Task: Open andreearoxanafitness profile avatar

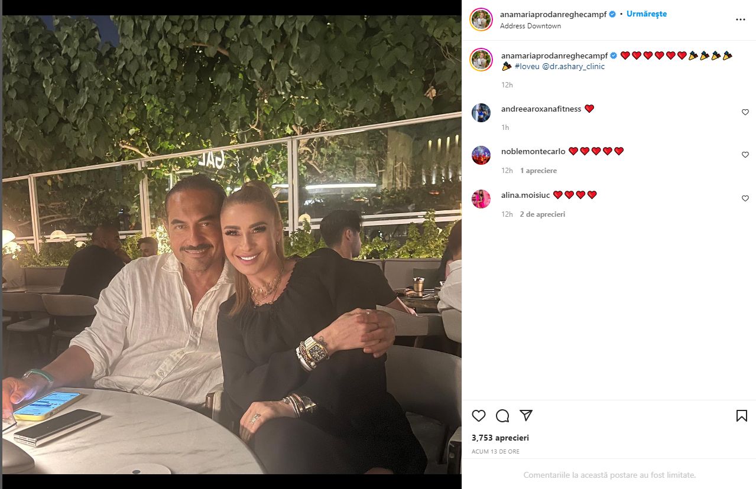Action: point(481,113)
